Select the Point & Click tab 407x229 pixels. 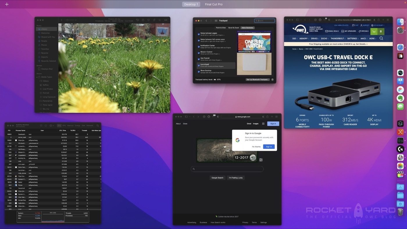[x=221, y=28]
